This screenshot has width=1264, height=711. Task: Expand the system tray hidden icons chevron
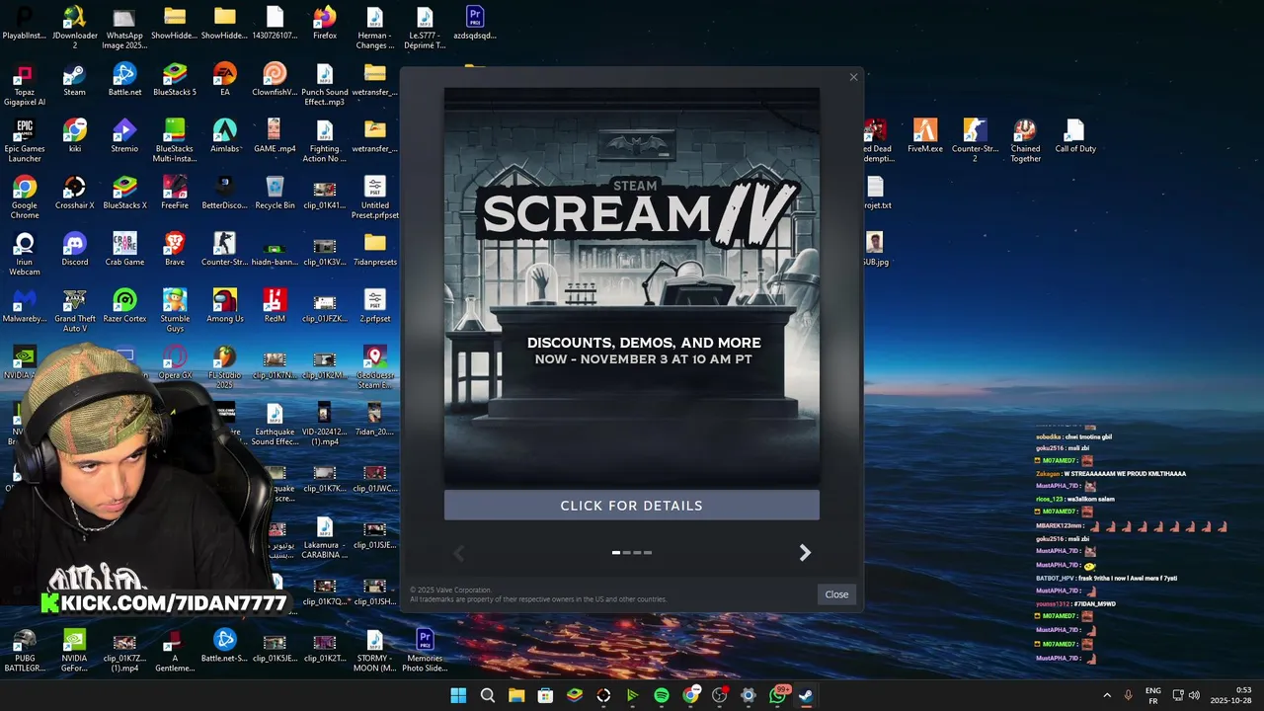click(1107, 695)
